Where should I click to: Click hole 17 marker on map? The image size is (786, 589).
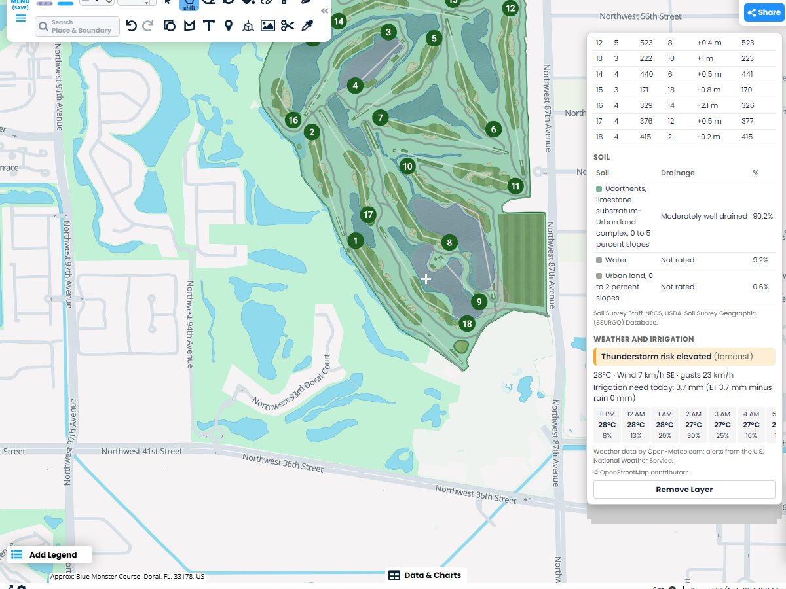368,215
